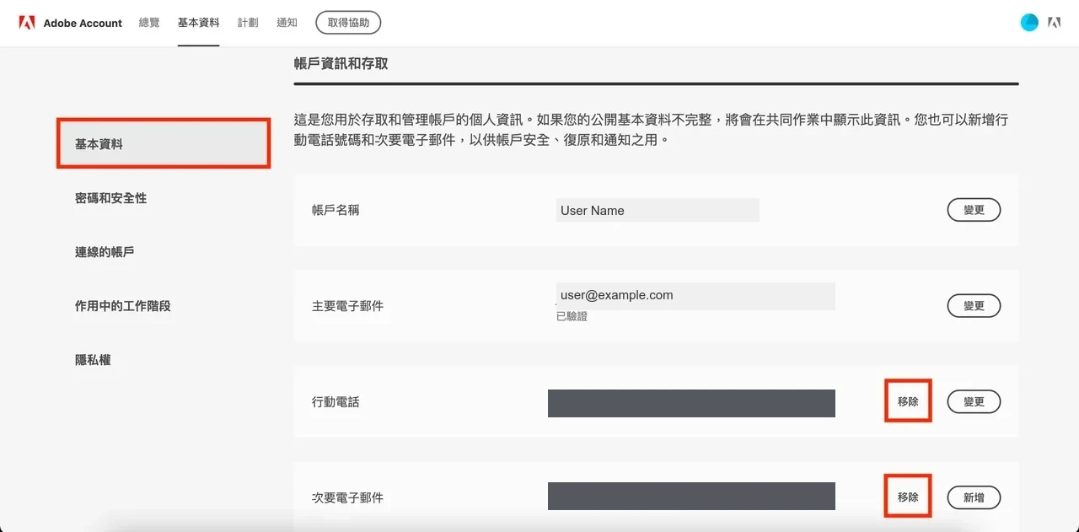The height and width of the screenshot is (532, 1079).
Task: Open 密碼和安全性 in the sidebar
Action: pyautogui.click(x=110, y=198)
